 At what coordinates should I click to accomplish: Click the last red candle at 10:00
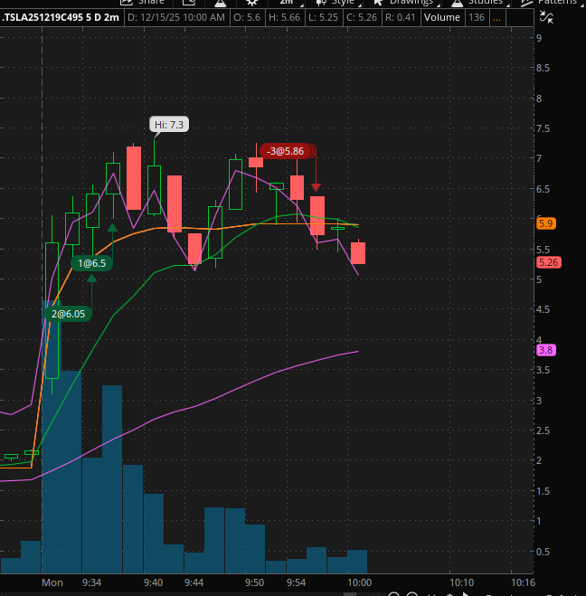click(x=358, y=252)
